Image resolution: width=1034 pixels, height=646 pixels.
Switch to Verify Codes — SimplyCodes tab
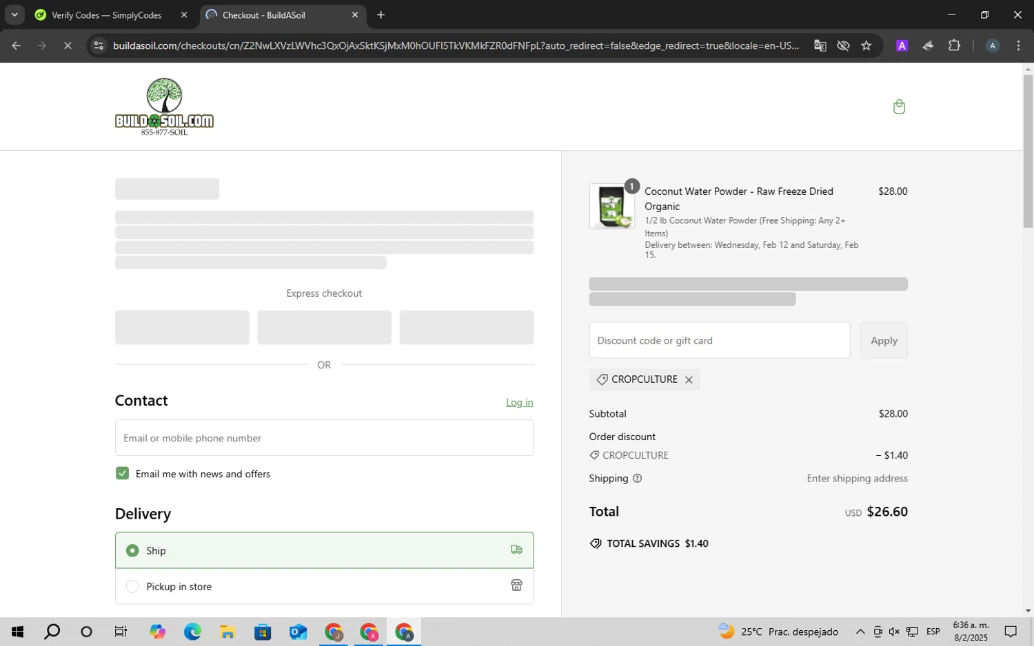click(x=106, y=15)
